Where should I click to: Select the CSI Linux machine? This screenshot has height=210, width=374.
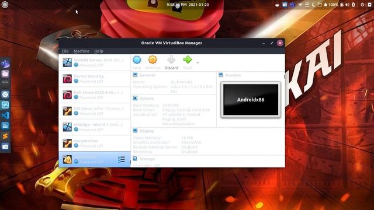[95, 111]
